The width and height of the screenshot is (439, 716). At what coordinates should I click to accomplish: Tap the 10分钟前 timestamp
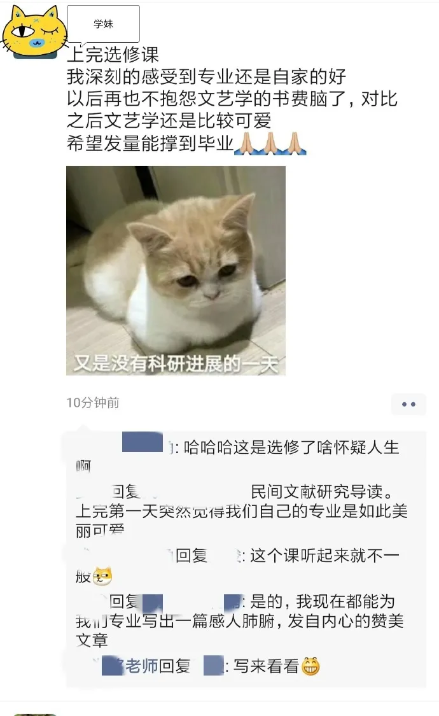[93, 403]
